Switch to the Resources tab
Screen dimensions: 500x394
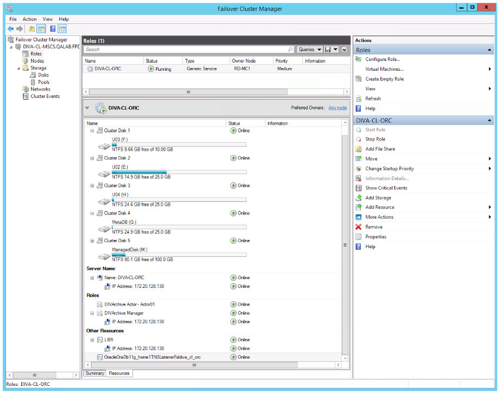pyautogui.click(x=119, y=373)
